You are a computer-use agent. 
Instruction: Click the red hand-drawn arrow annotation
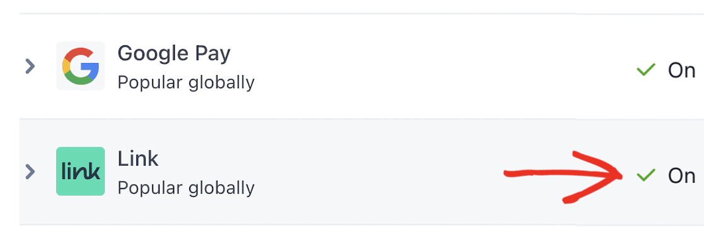[563, 177]
